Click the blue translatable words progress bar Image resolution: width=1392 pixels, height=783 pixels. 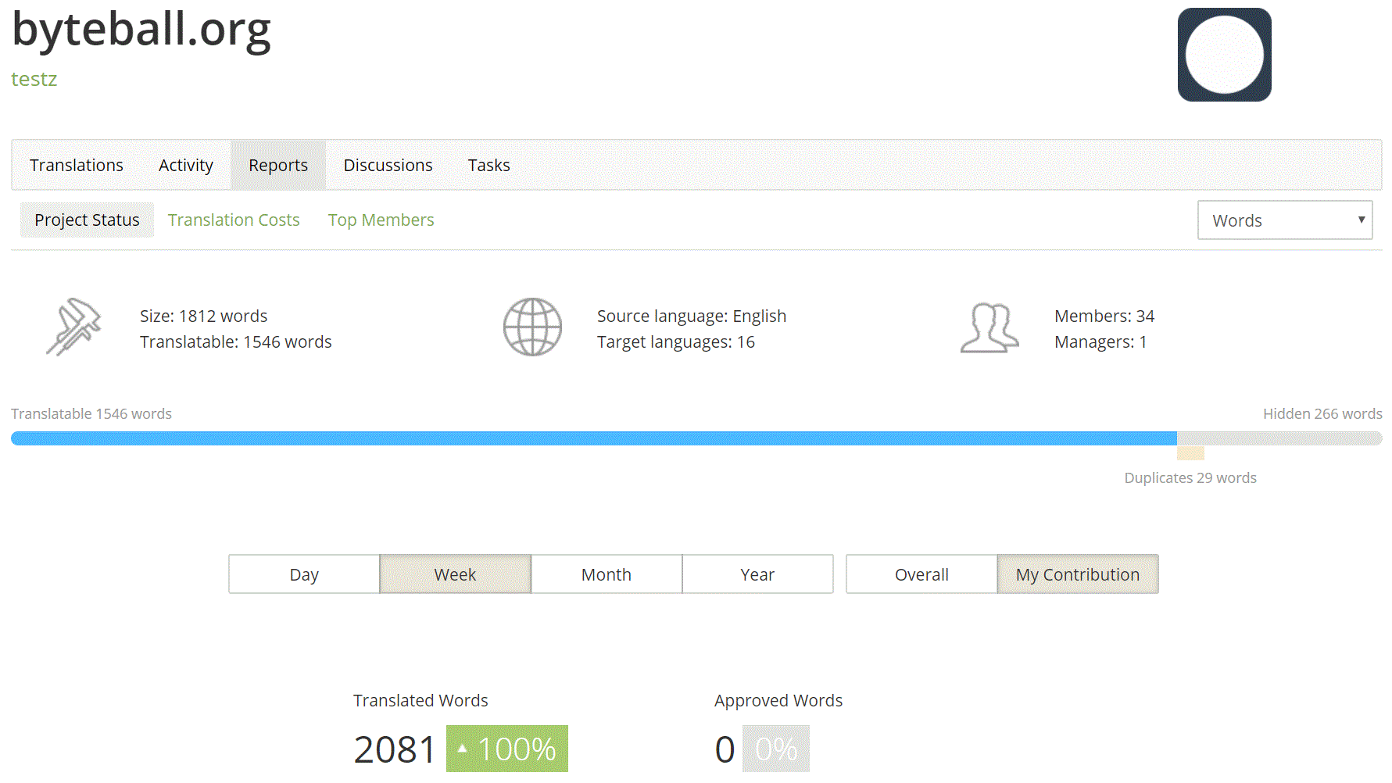594,438
